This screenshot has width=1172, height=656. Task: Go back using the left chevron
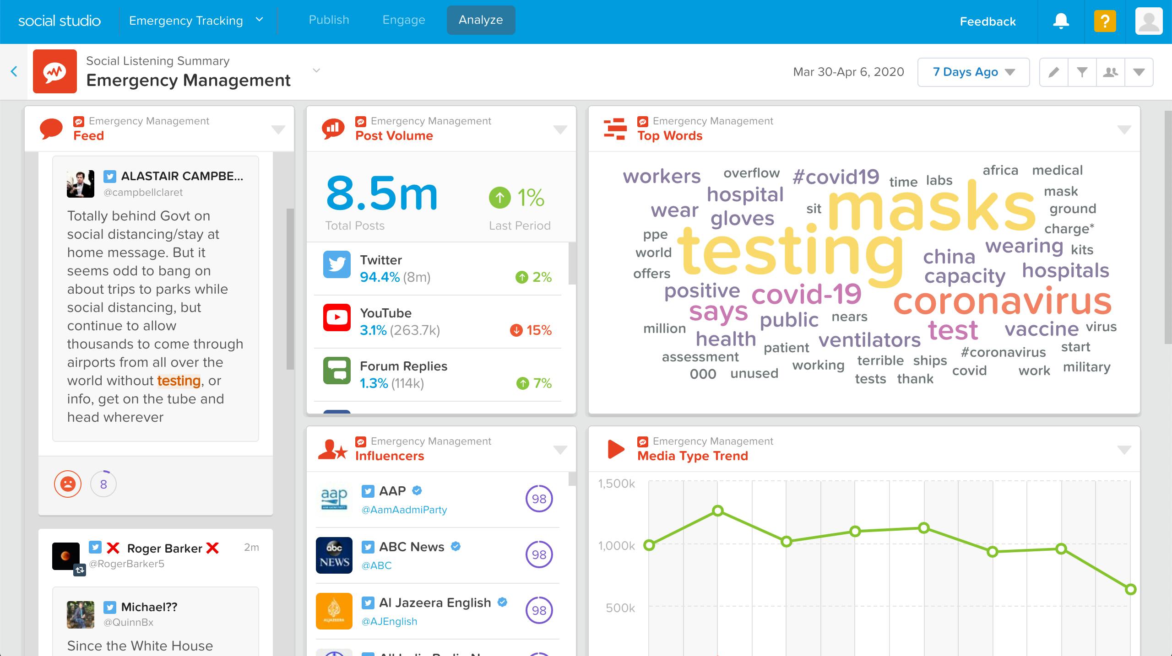pos(14,71)
